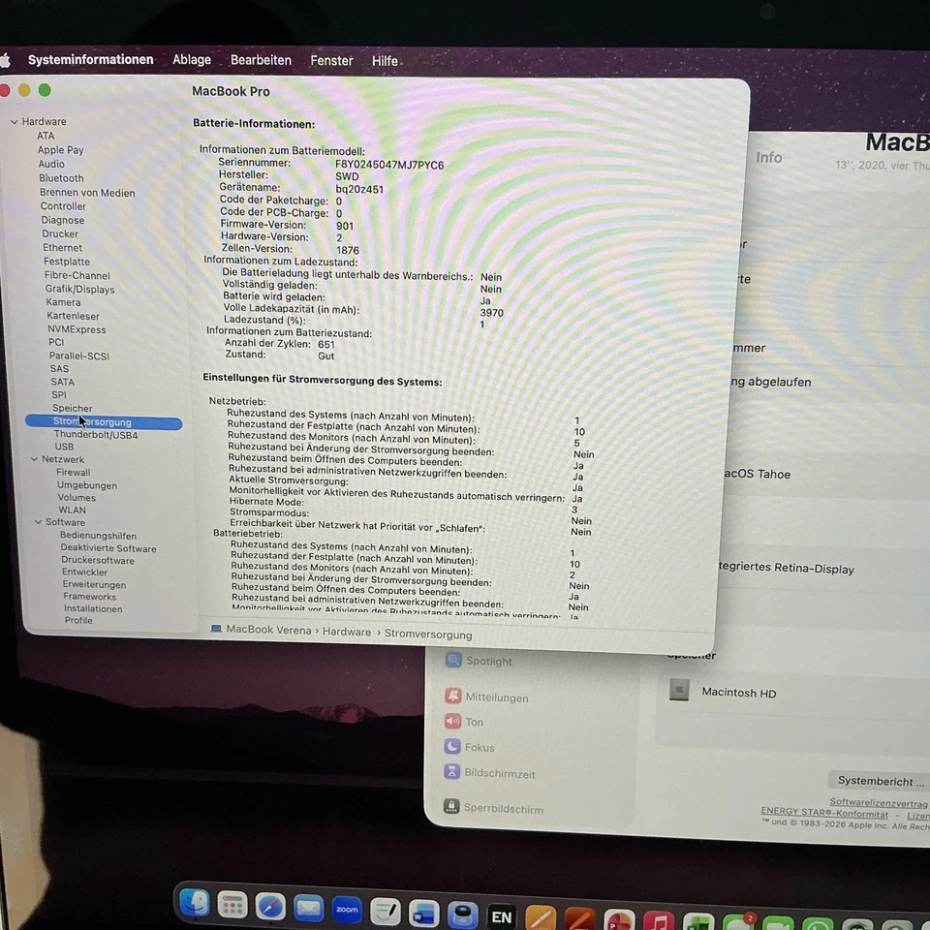Select ATA in the Hardware list

point(46,136)
